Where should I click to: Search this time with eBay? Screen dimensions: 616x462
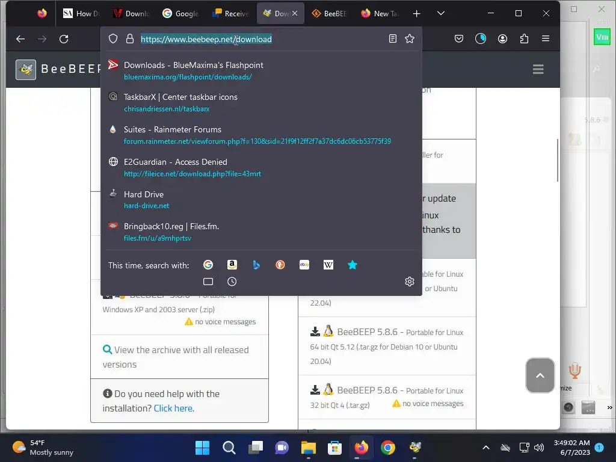[304, 265]
